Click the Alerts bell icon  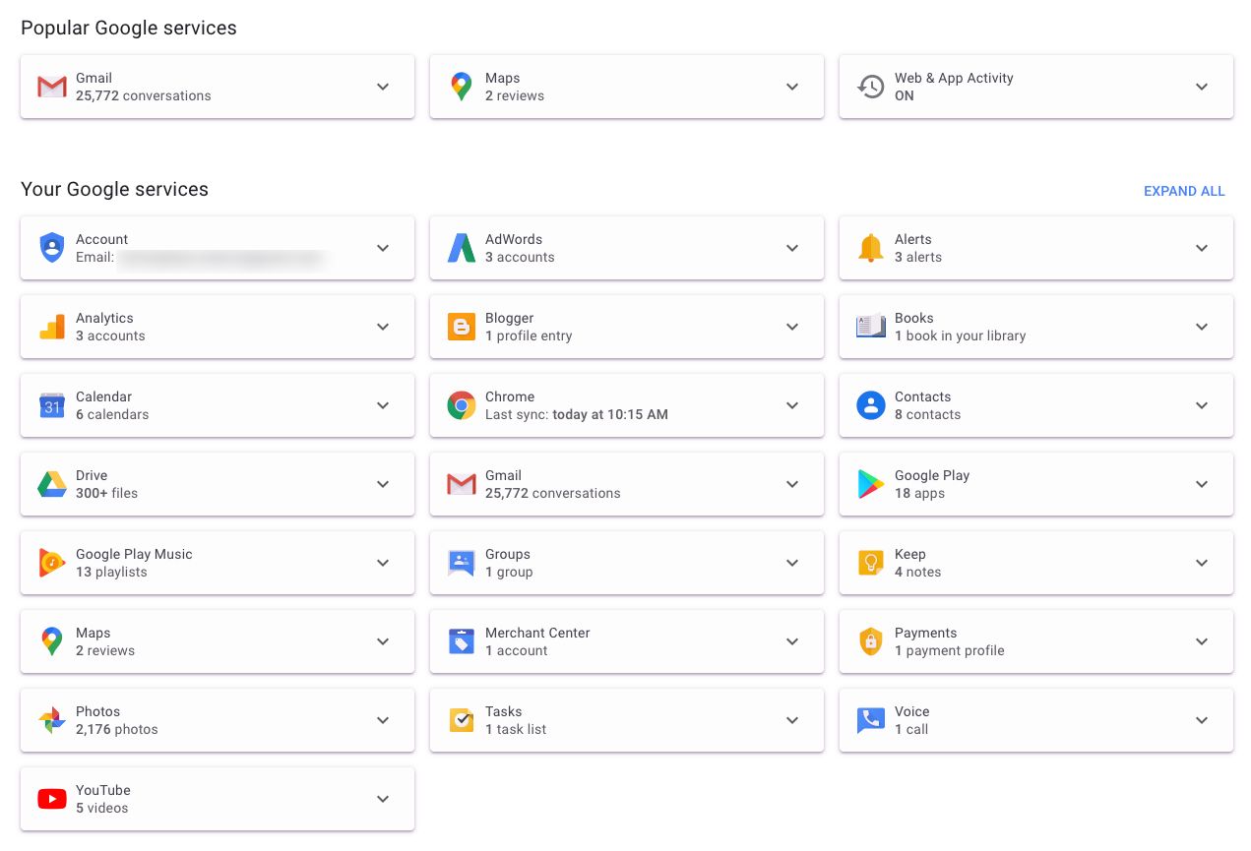(x=870, y=248)
